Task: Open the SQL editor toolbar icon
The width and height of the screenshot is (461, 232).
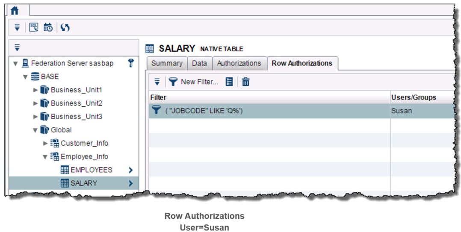Action: click(34, 27)
